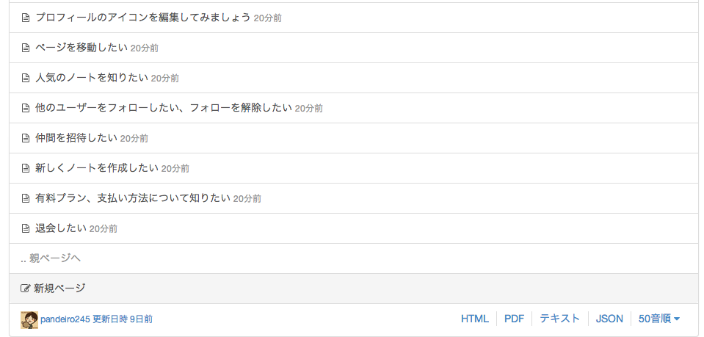Image resolution: width=704 pixels, height=337 pixels.
Task: Click the page icon beside 仲間を招待したい
Action: [26, 138]
